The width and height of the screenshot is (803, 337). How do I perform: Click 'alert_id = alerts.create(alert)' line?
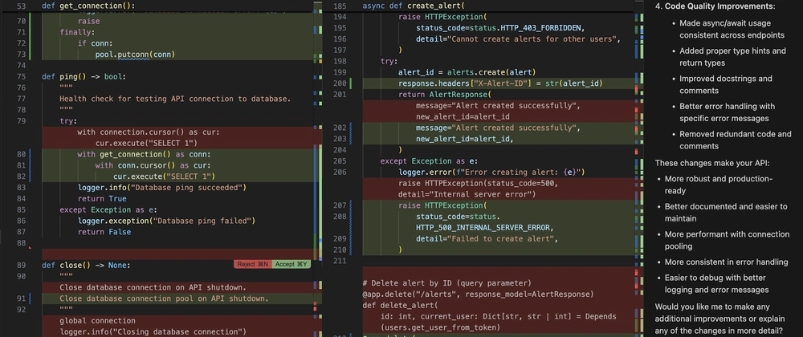467,72
